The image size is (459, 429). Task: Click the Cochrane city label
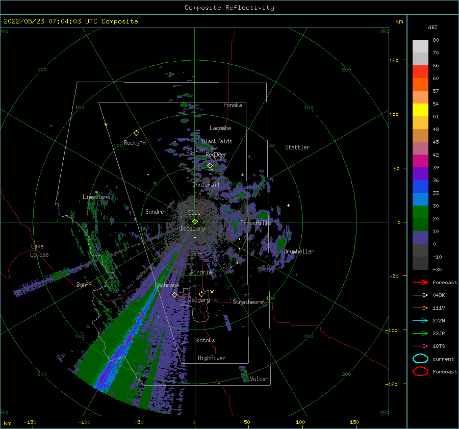167,285
